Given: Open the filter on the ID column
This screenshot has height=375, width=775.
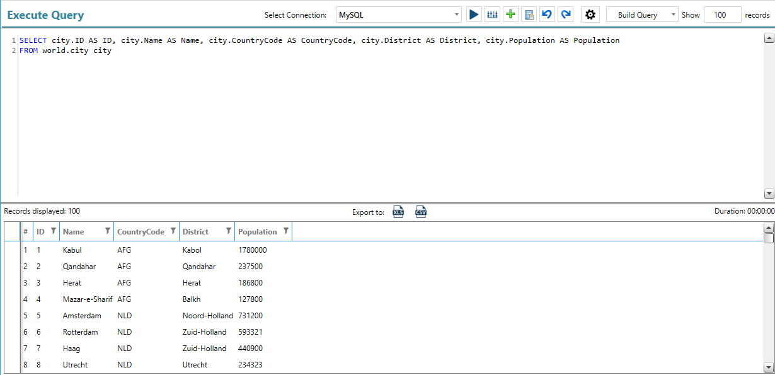Looking at the screenshot, I should point(54,231).
